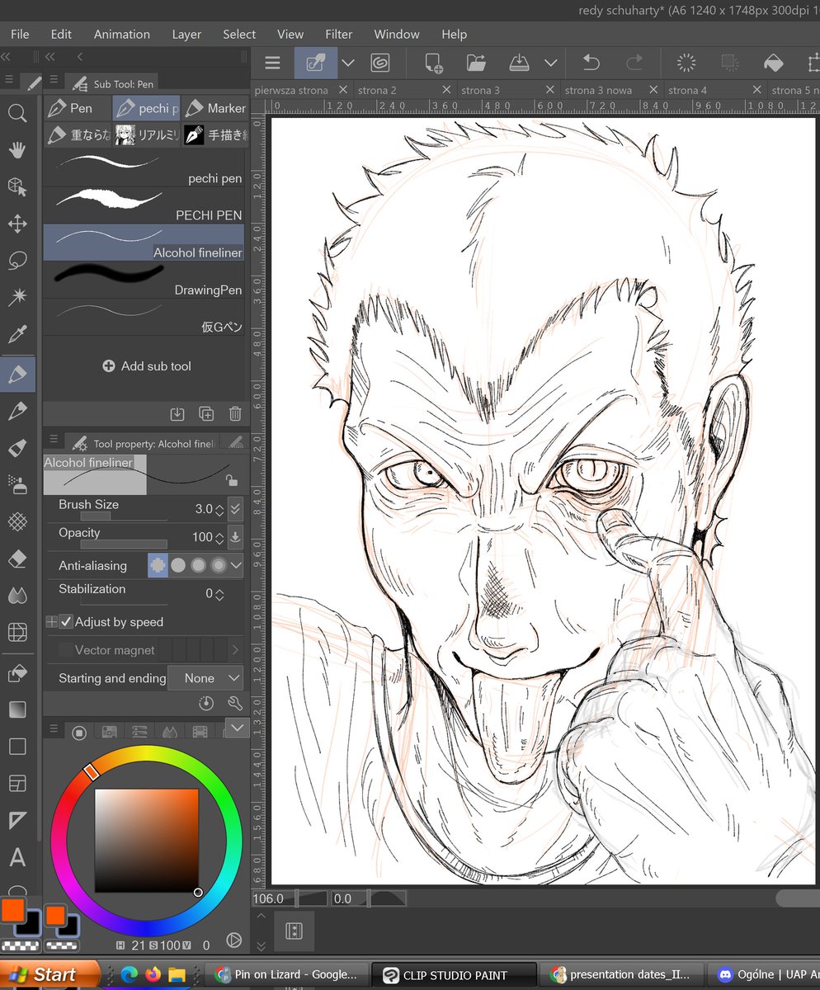The image size is (820, 990).
Task: Click Add sub tool button
Action: 145,365
